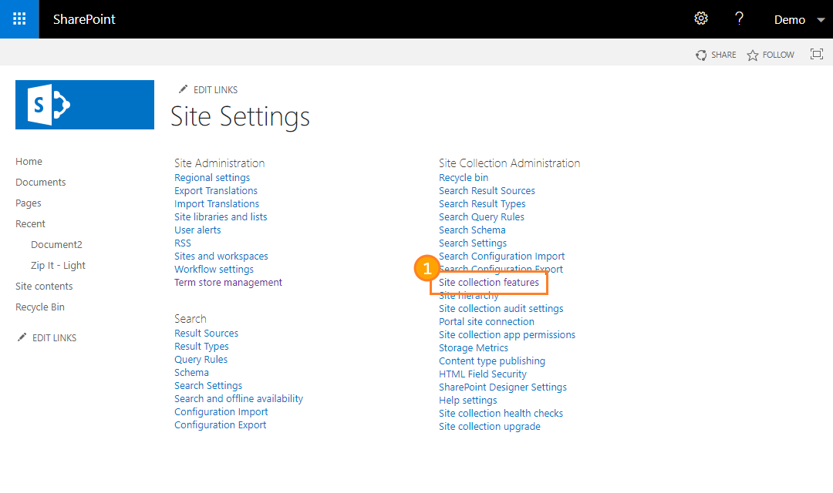Image resolution: width=833 pixels, height=493 pixels.
Task: Open Search Settings under Site Collection Administration
Action: [473, 243]
